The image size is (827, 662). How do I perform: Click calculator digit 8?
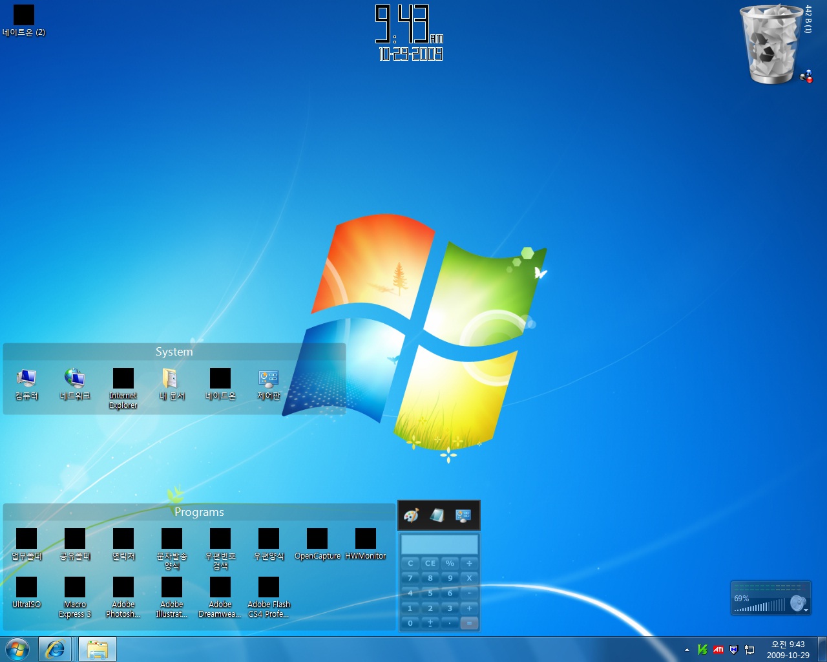430,578
